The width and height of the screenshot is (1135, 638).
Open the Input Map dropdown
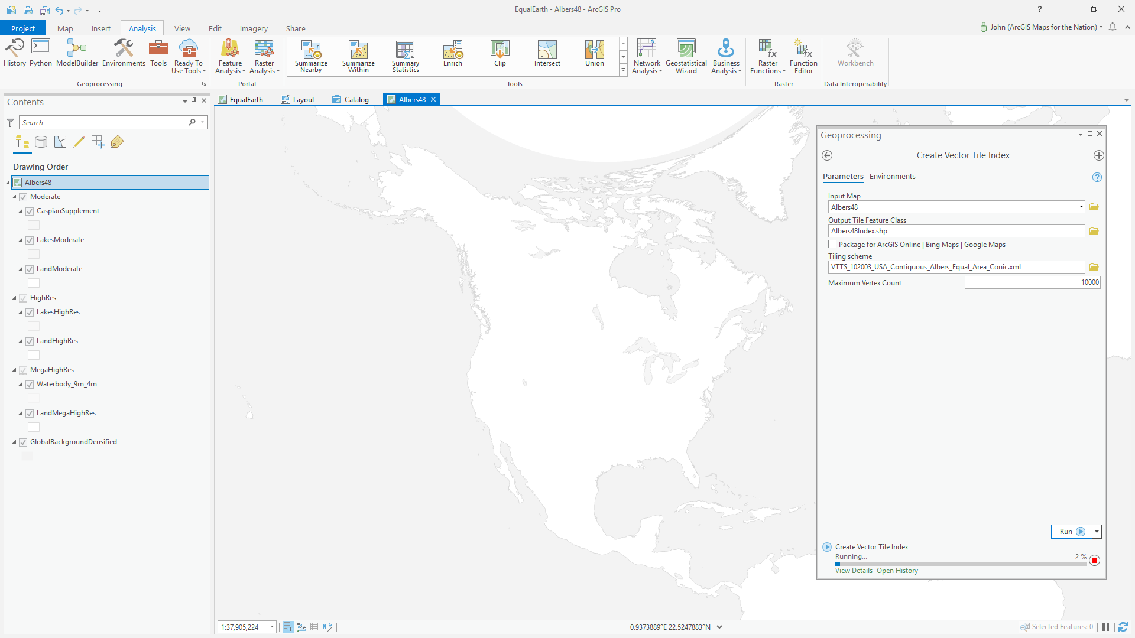coord(1081,207)
